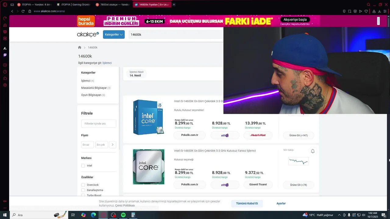Click Ürüne Git (+74) button

tap(299, 185)
